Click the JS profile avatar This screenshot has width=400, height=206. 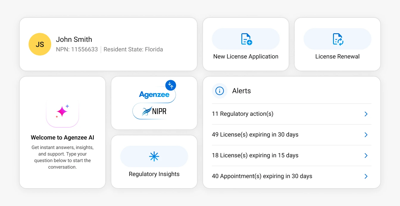(x=40, y=44)
